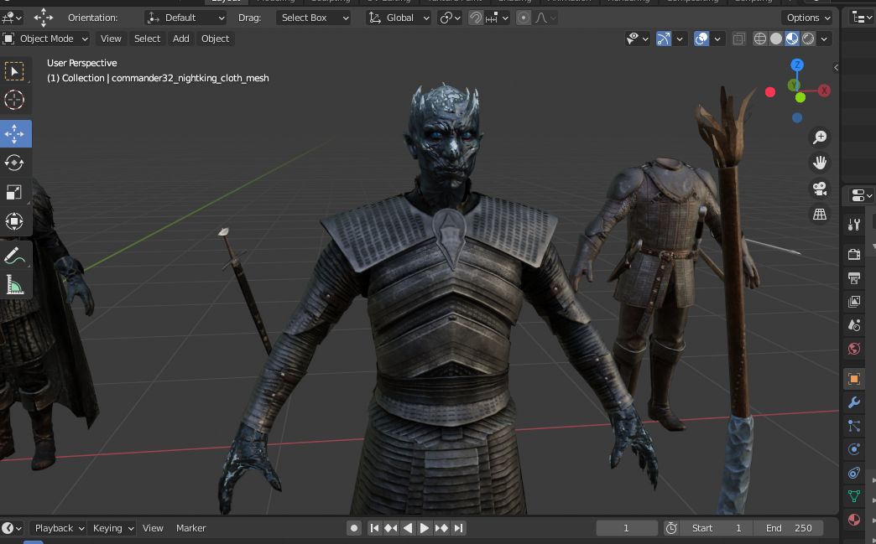Screen dimensions: 876x544
Task: Switch to Solid viewport shading
Action: point(776,39)
